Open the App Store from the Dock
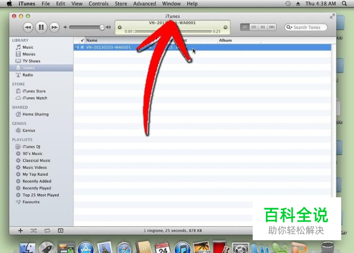Viewport: 354px width, 253px height. (x=85, y=247)
